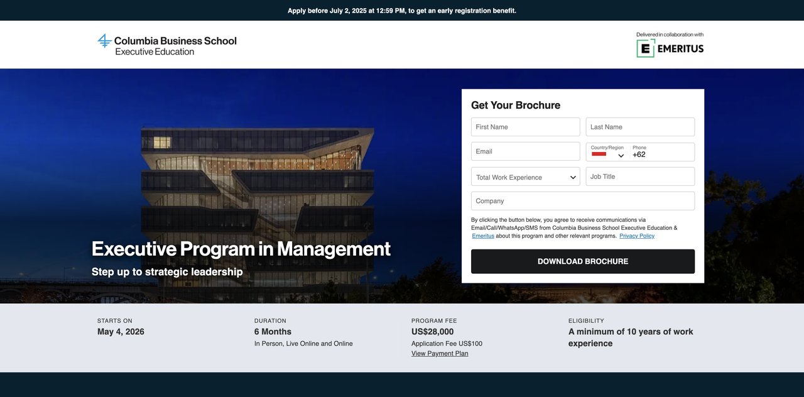The image size is (804, 397).
Task: Click the Last Name input field
Action: tap(640, 127)
